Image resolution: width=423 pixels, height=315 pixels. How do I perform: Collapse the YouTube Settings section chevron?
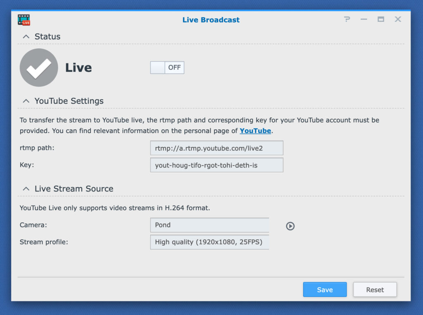pos(26,101)
